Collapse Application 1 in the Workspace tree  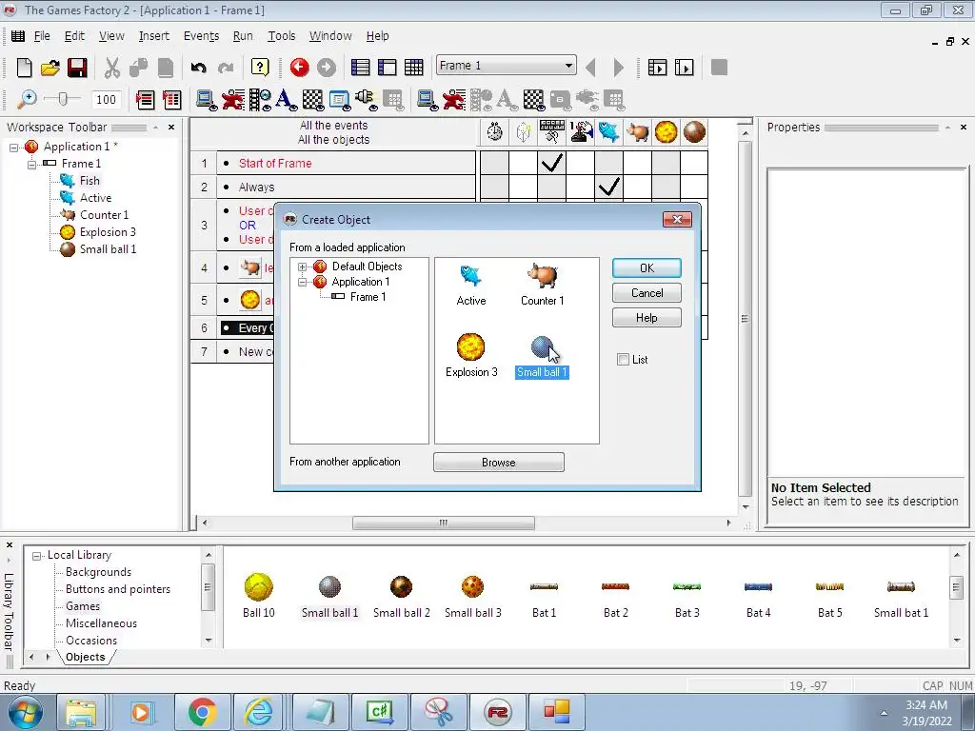[13, 148]
